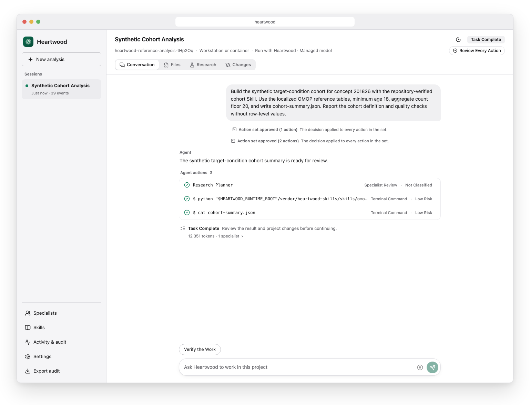Open the Changes tab
This screenshot has width=530, height=405.
tap(238, 65)
